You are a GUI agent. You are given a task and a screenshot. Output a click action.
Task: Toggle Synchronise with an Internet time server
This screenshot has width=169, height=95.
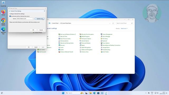[x=10, y=16]
